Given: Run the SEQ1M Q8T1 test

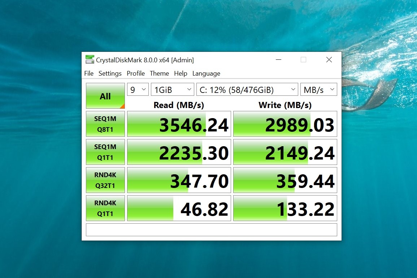Looking at the screenshot, I should pyautogui.click(x=105, y=124).
